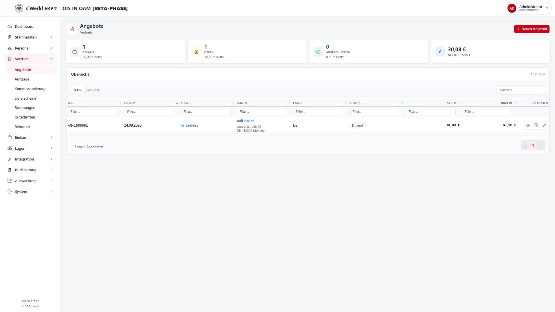This screenshot has width=555, height=312.
Task: Click the Lager boxes icon
Action: click(x=10, y=148)
